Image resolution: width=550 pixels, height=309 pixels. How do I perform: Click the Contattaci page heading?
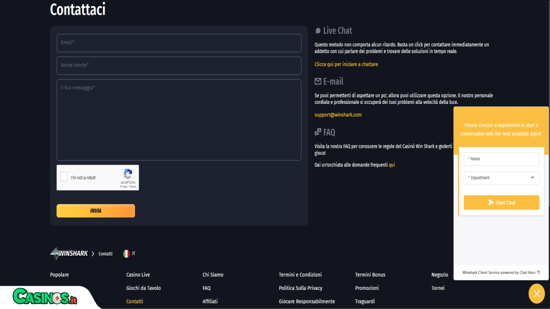[78, 9]
